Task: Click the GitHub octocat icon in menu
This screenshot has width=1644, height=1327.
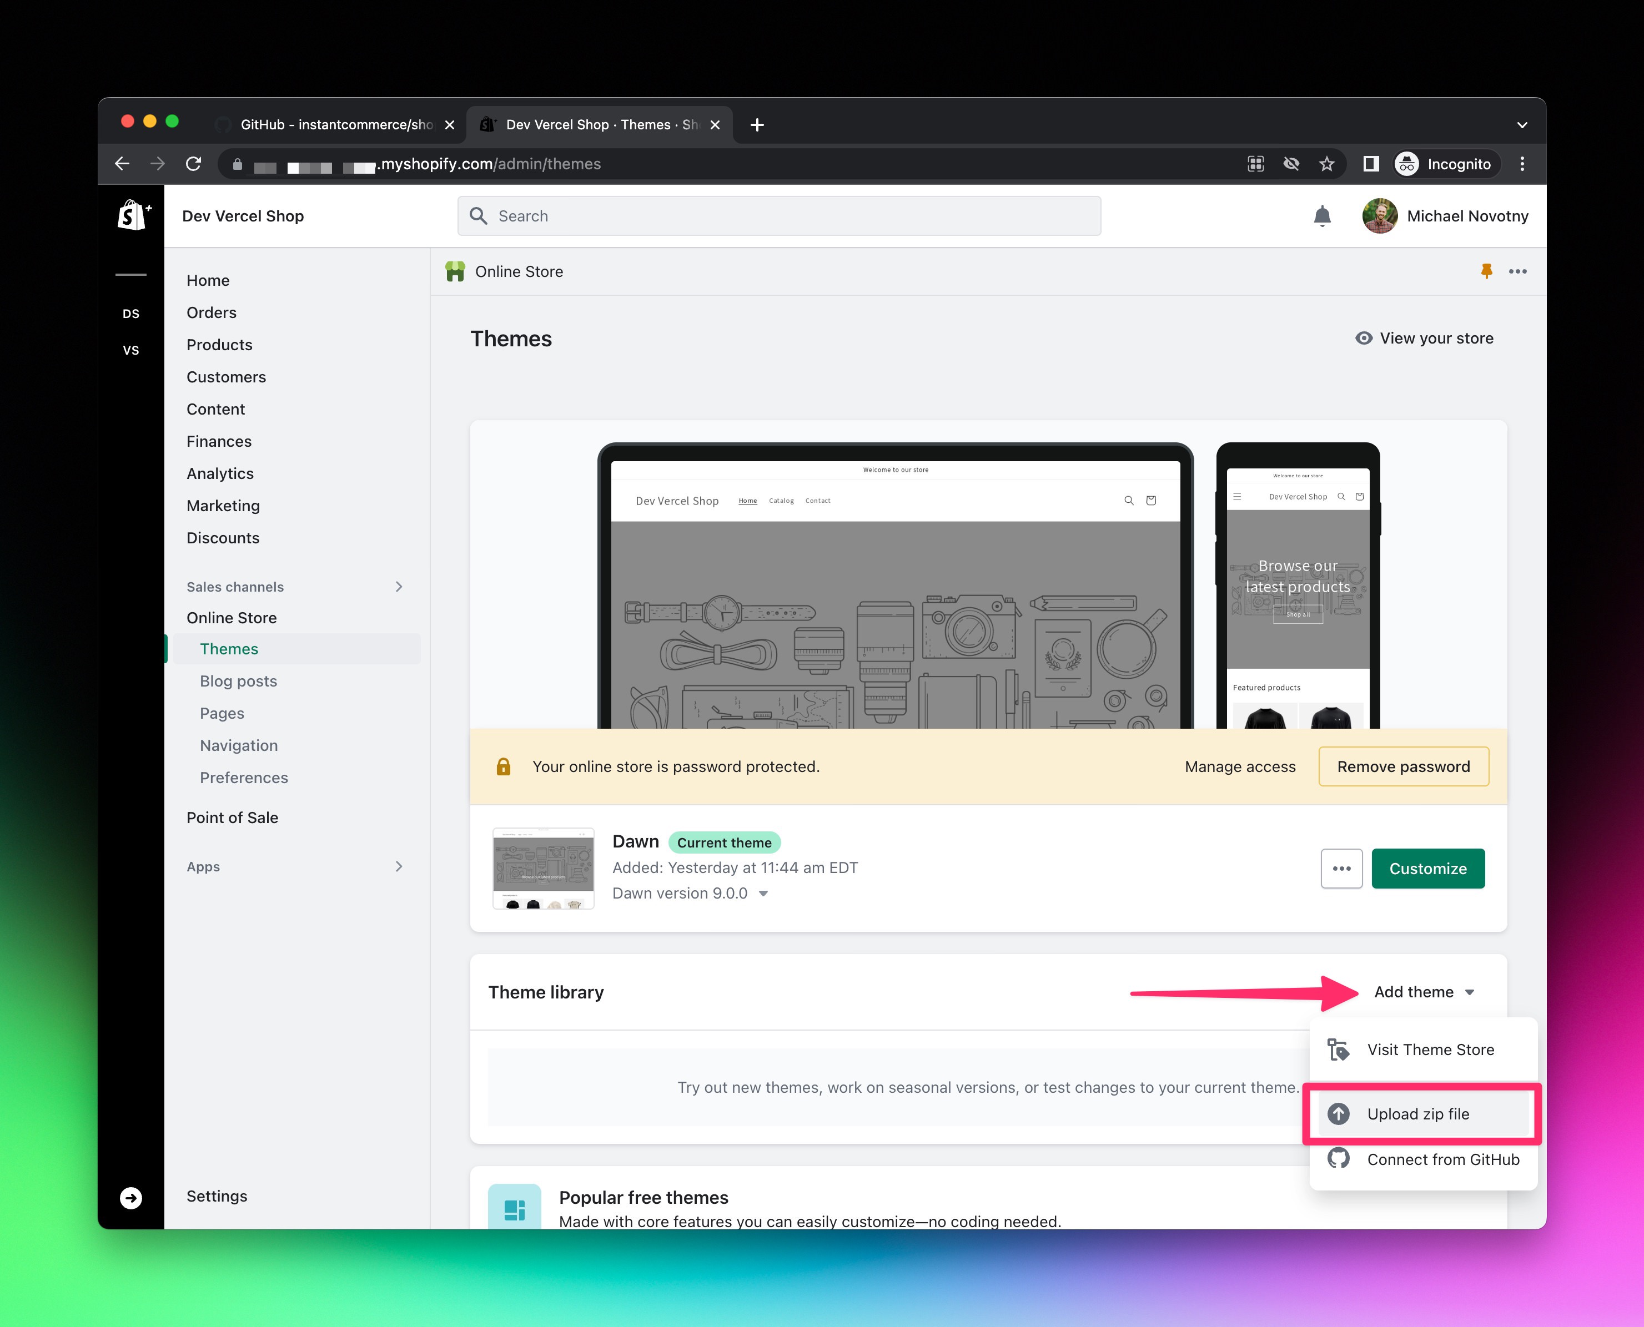Action: 1338,1159
